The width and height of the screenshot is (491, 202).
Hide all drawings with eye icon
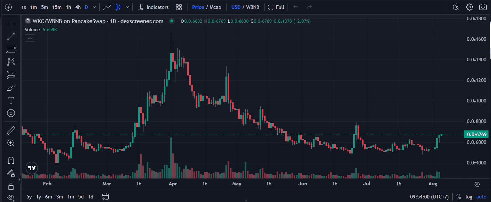11,197
